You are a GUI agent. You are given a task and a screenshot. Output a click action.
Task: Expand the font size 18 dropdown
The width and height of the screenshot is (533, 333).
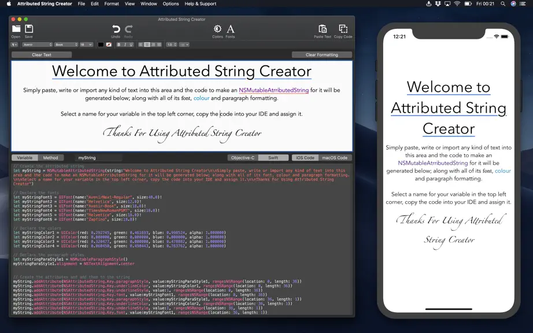(86, 45)
